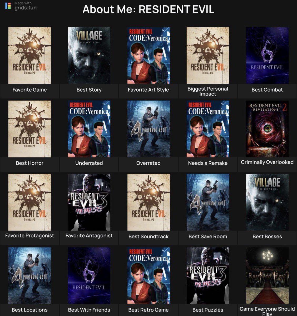Select the Best Story Village cover
The height and width of the screenshot is (316, 297).
pyautogui.click(x=89, y=56)
